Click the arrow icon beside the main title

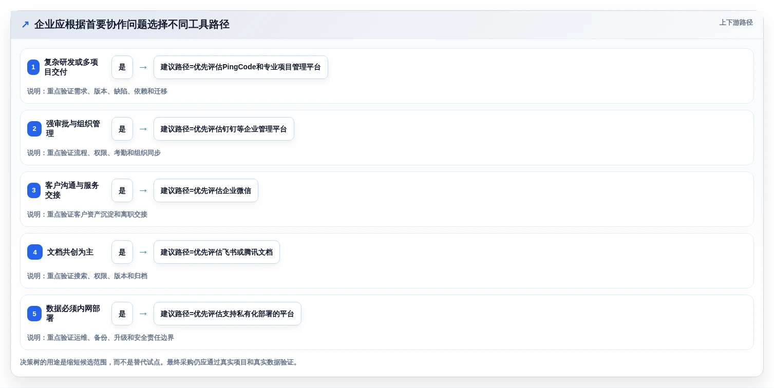25,24
